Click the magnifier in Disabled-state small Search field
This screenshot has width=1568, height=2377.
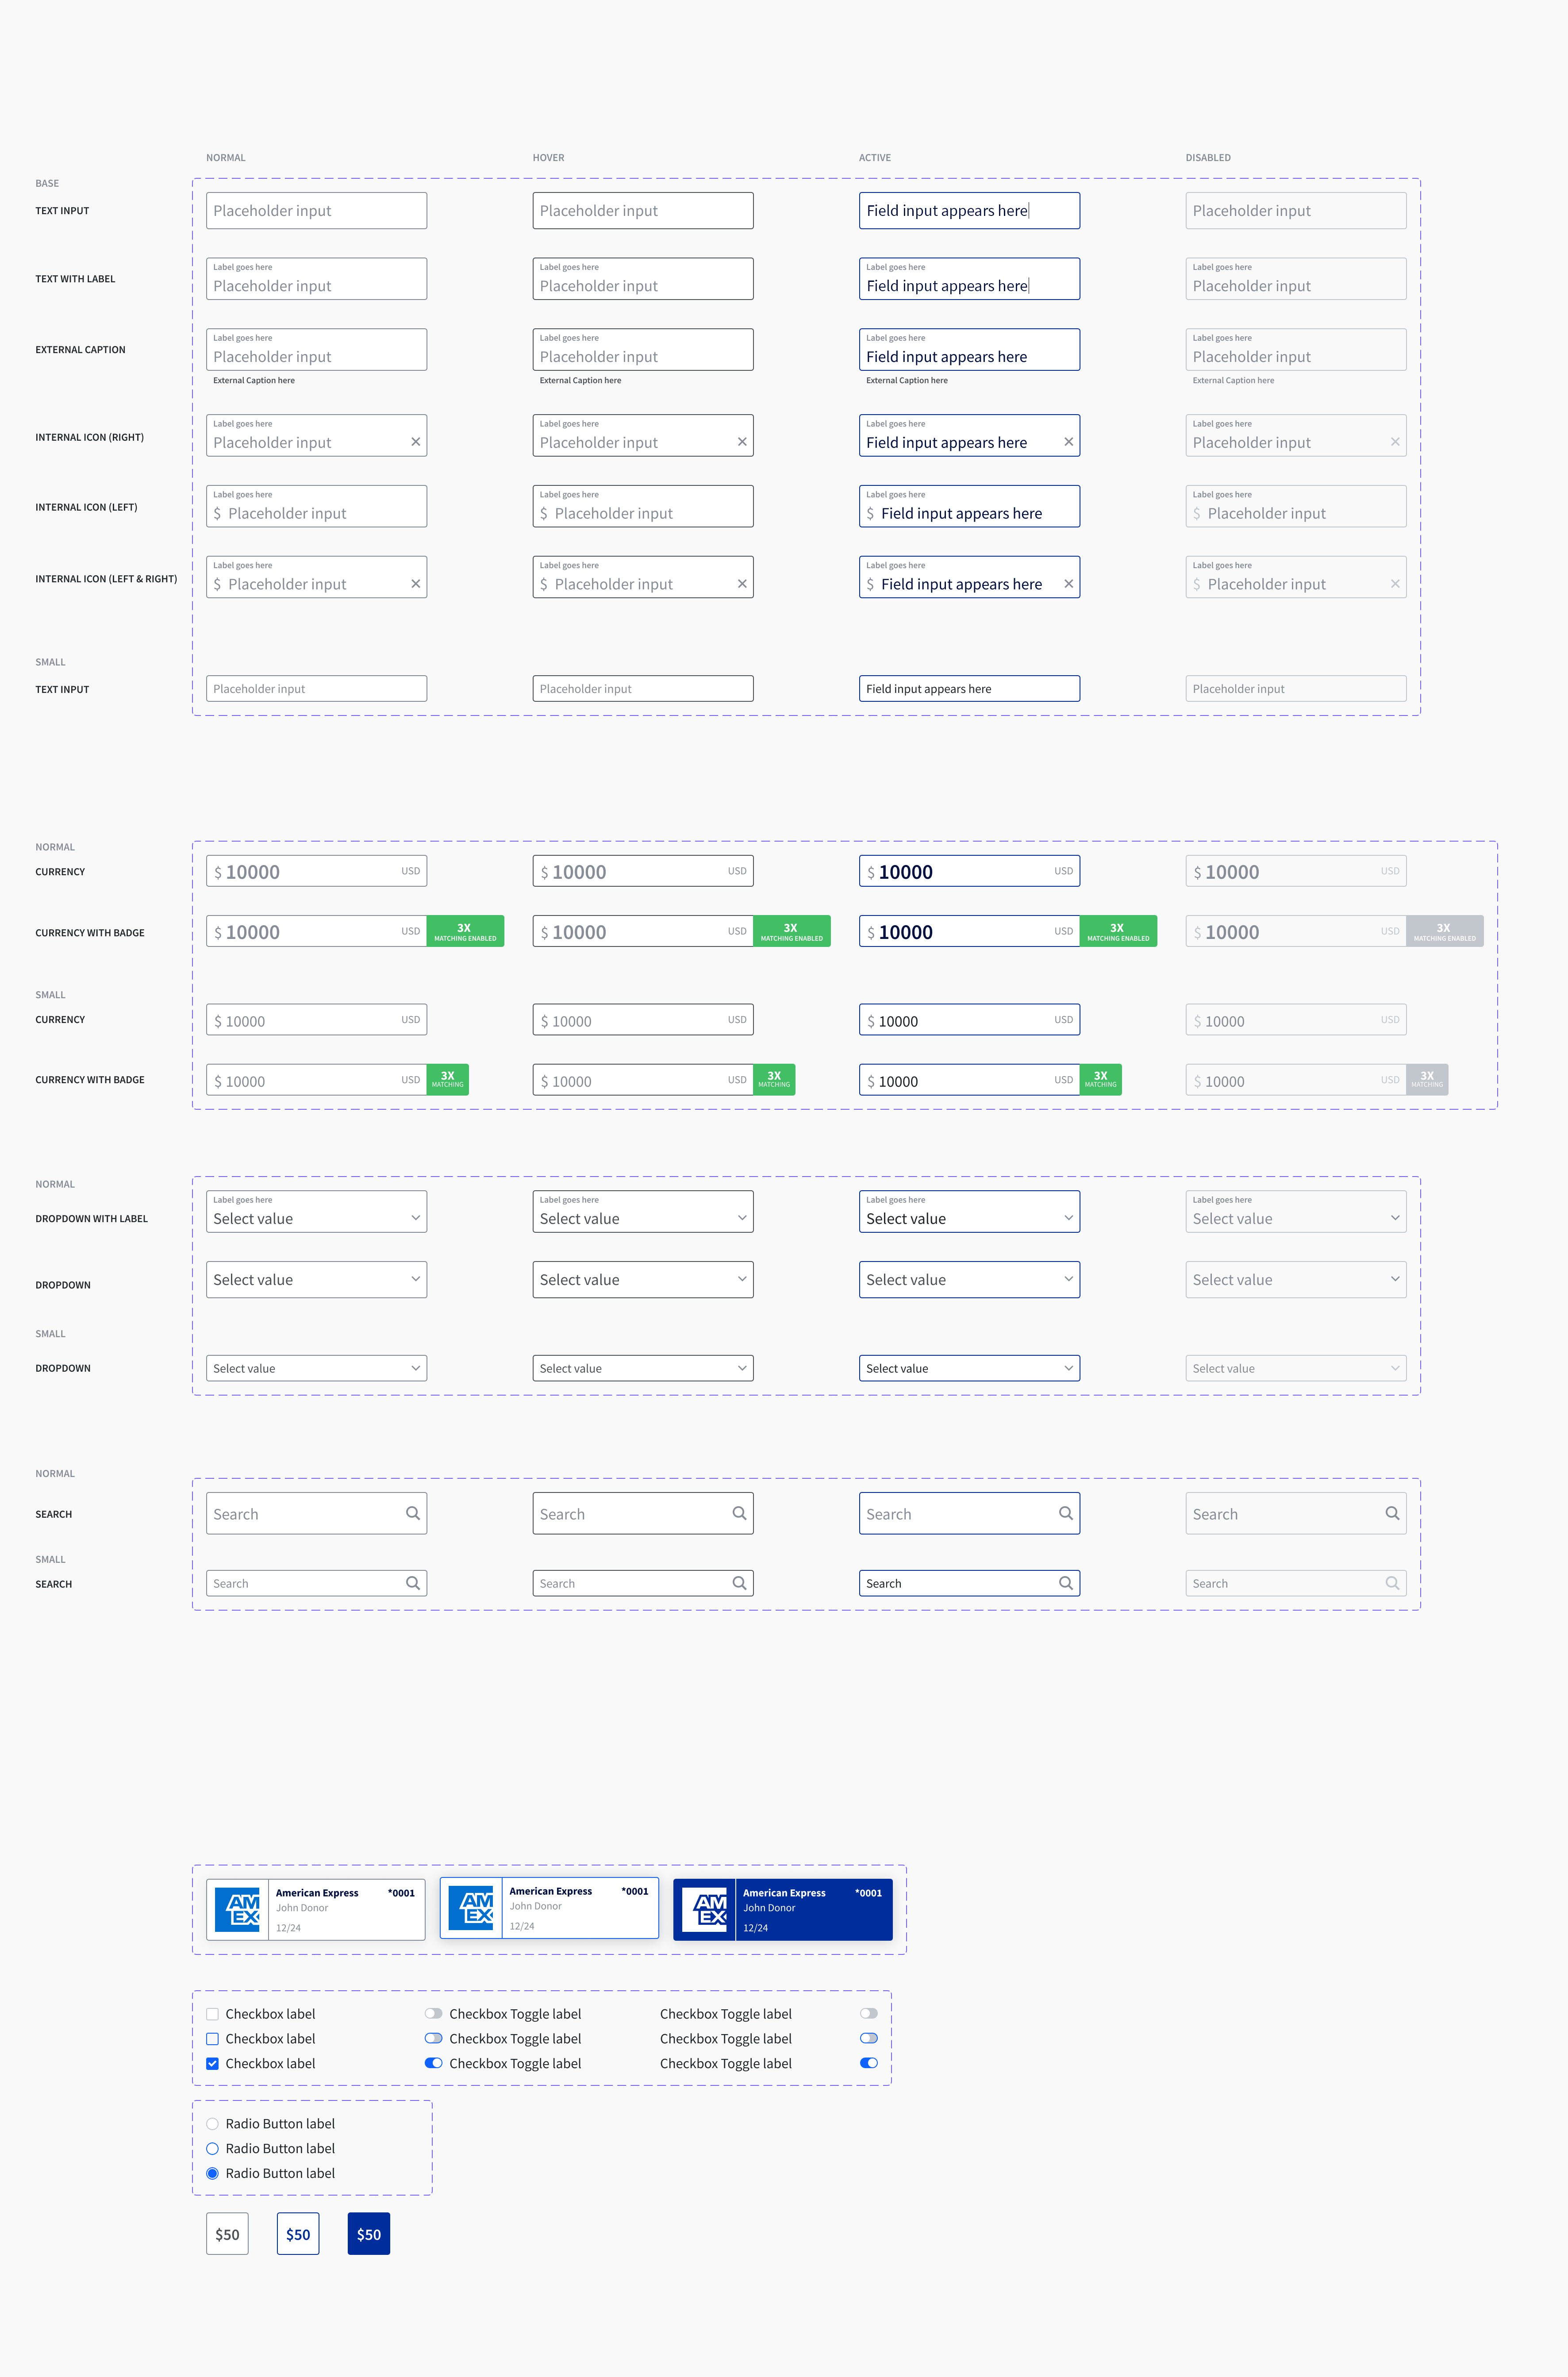click(x=1392, y=1583)
